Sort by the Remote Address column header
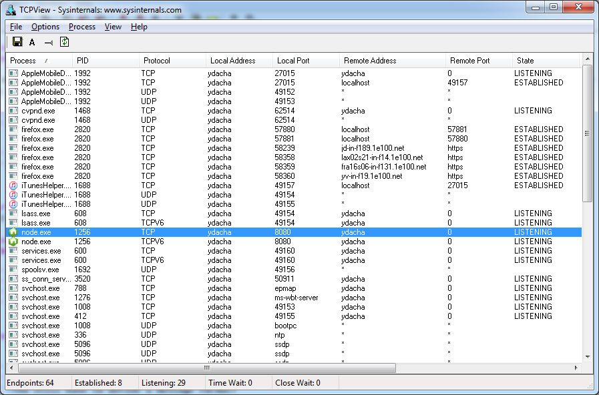599x395 pixels. (x=393, y=61)
